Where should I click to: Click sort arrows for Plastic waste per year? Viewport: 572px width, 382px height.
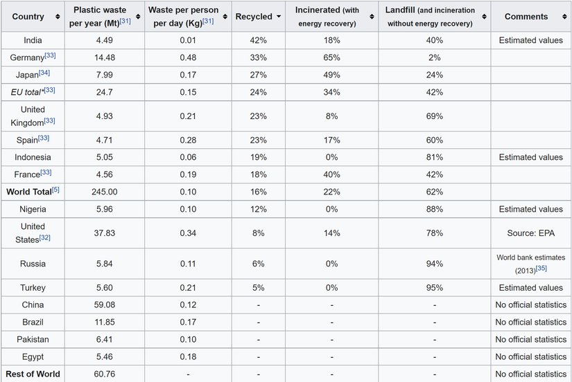[139, 17]
